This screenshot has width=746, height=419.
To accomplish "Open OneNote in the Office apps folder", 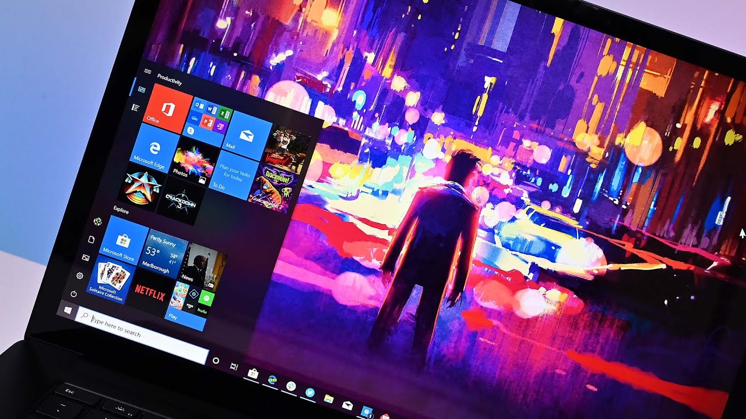I will 220,127.
